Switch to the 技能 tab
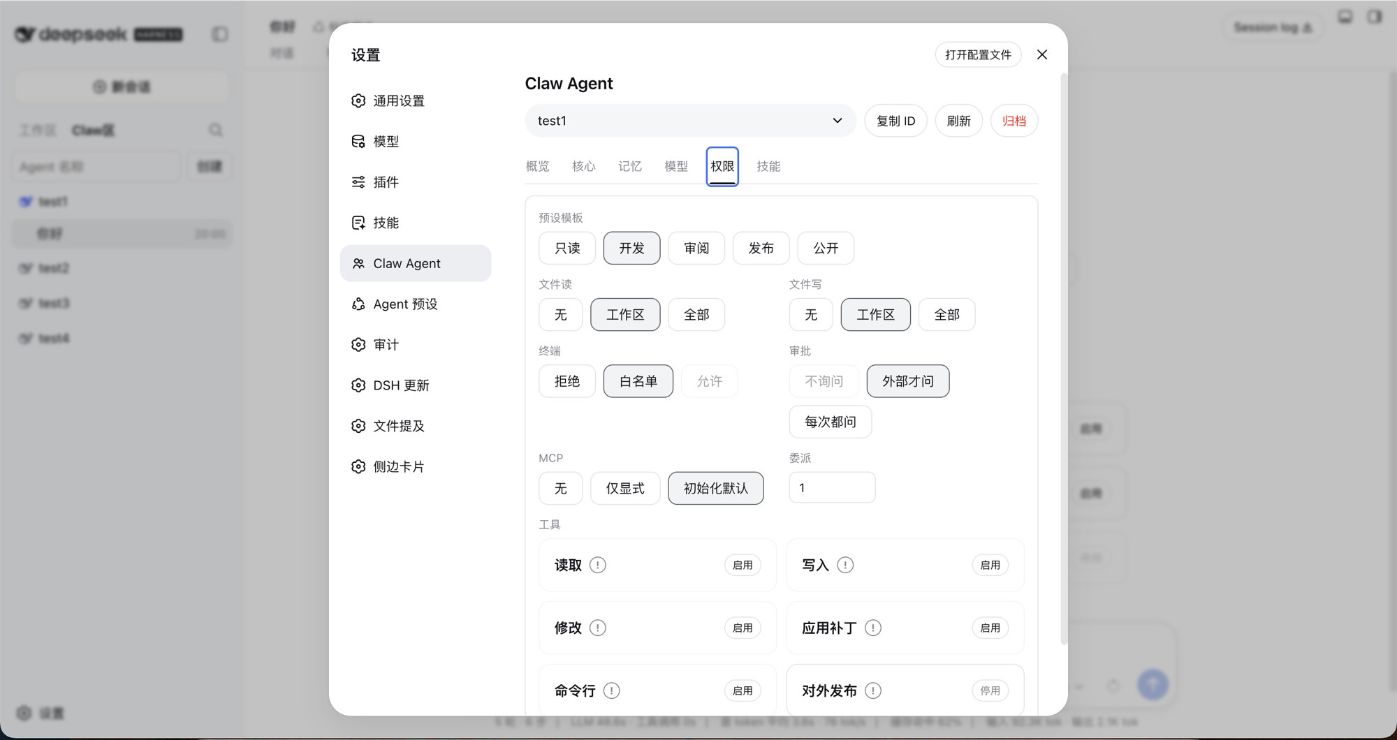 (x=768, y=166)
